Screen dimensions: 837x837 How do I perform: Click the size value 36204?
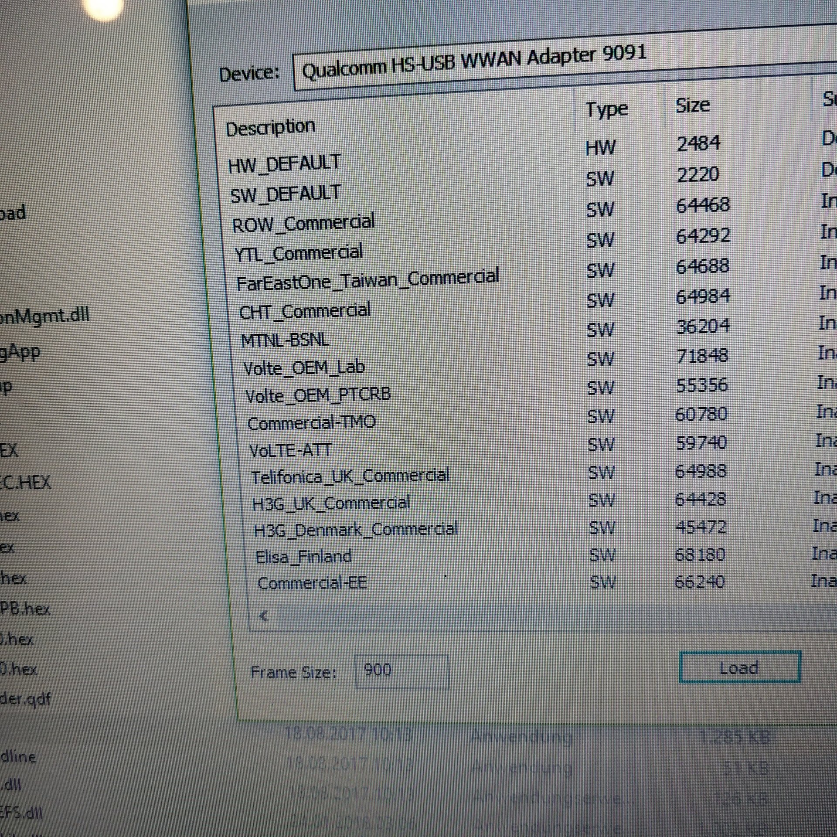[703, 326]
